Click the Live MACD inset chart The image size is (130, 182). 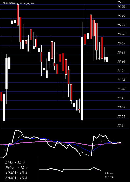click(71, 169)
